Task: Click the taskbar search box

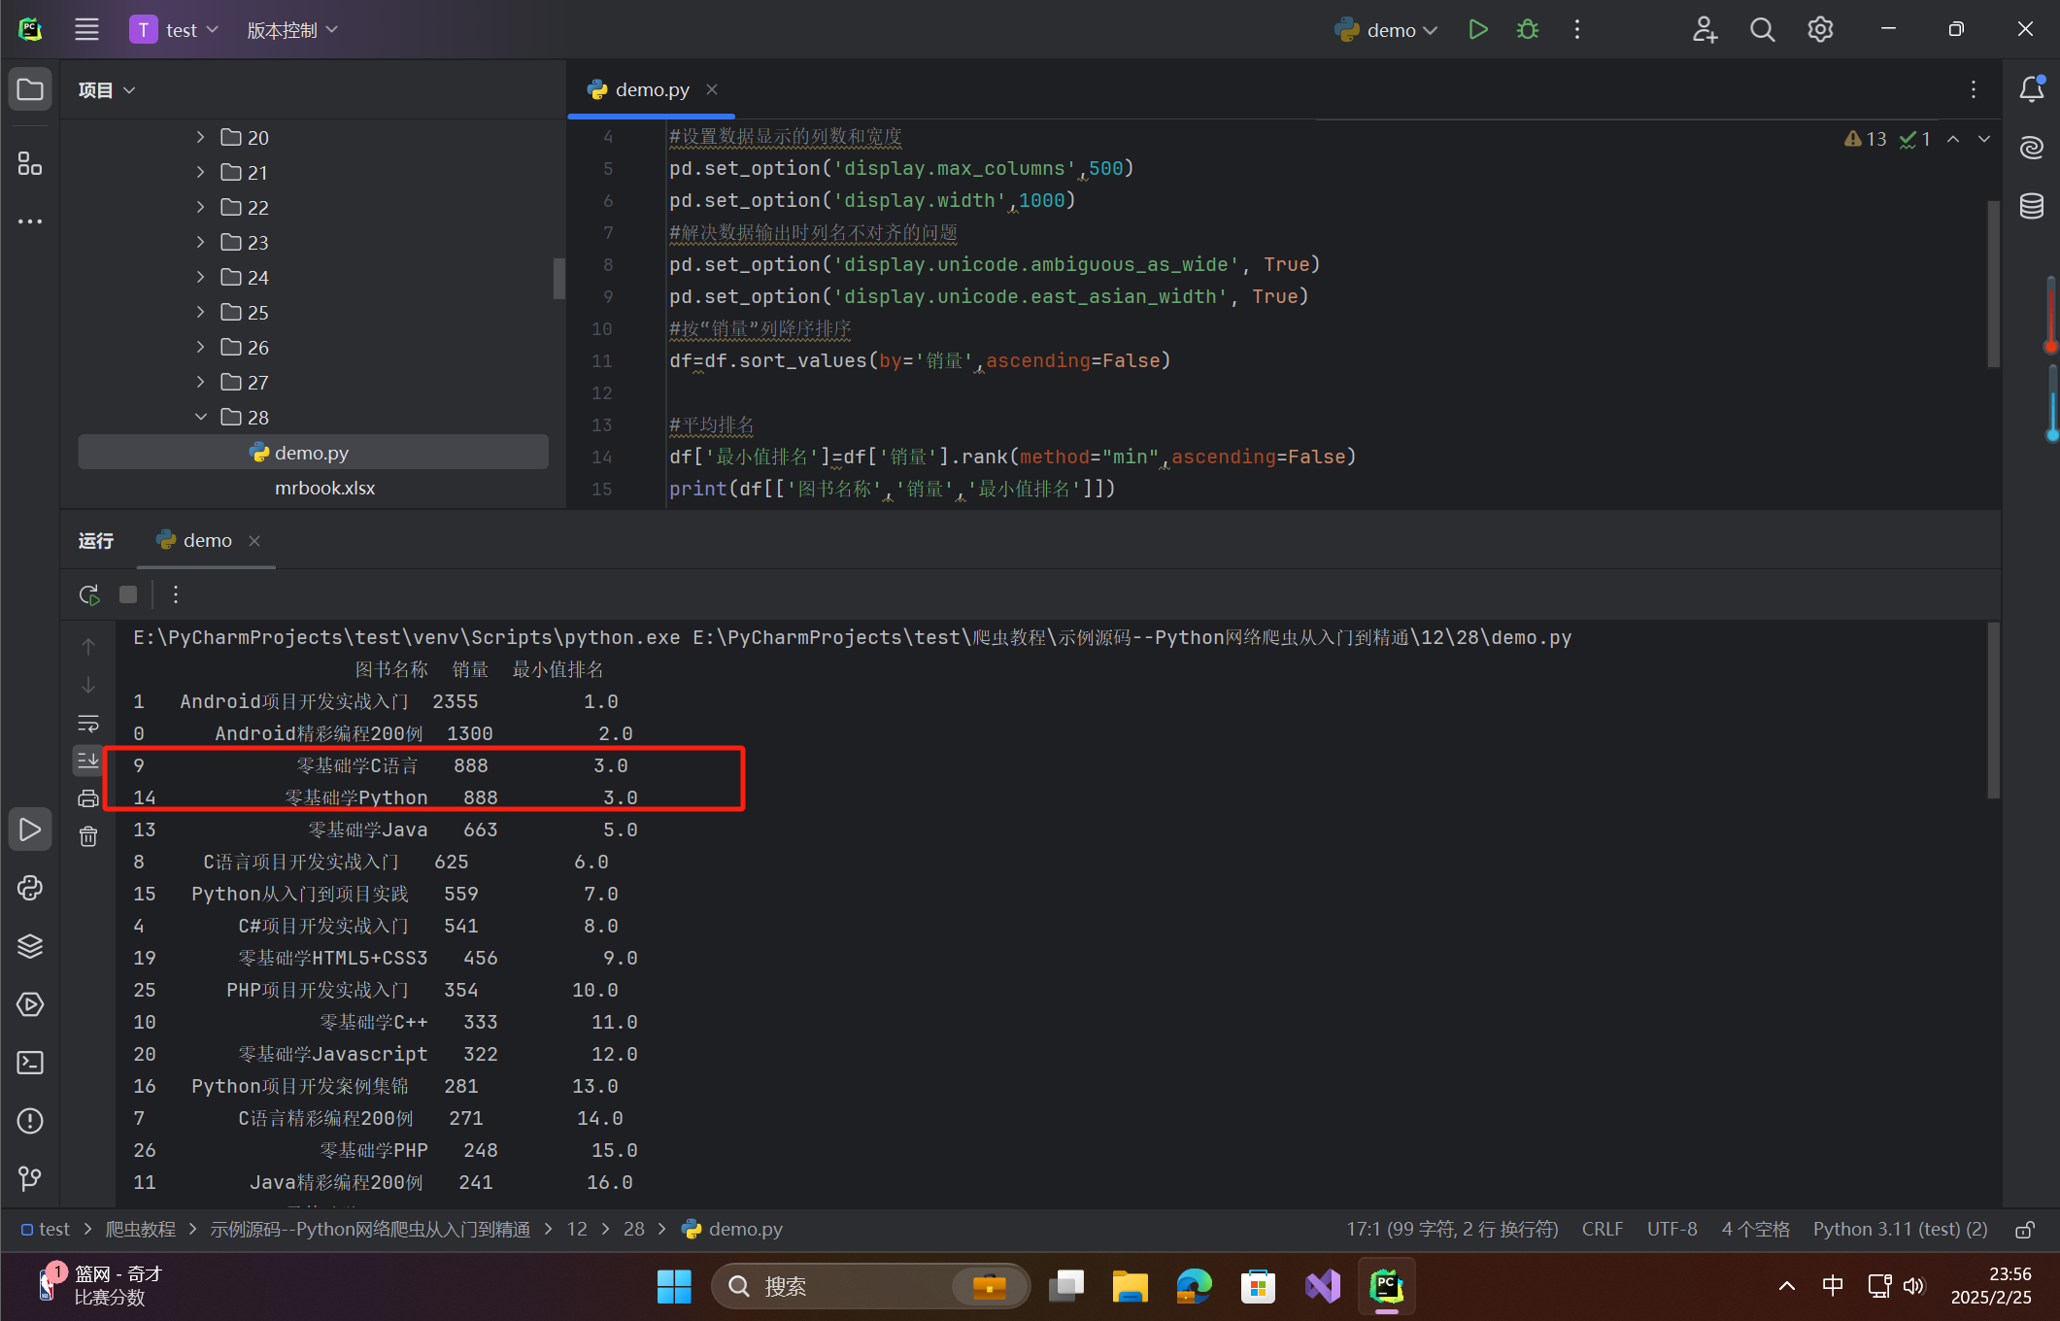Action: pyautogui.click(x=870, y=1287)
